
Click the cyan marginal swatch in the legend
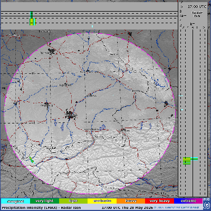15,201
